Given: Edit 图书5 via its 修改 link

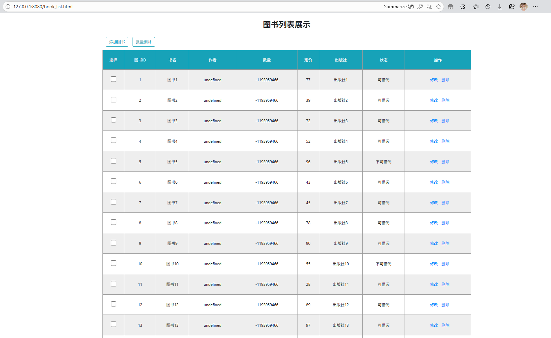Looking at the screenshot, I should [x=434, y=162].
